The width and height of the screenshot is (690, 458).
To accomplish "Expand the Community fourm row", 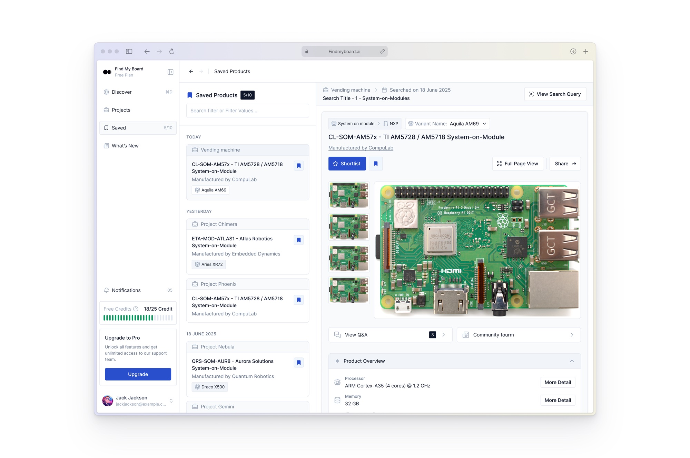I will [x=519, y=335].
